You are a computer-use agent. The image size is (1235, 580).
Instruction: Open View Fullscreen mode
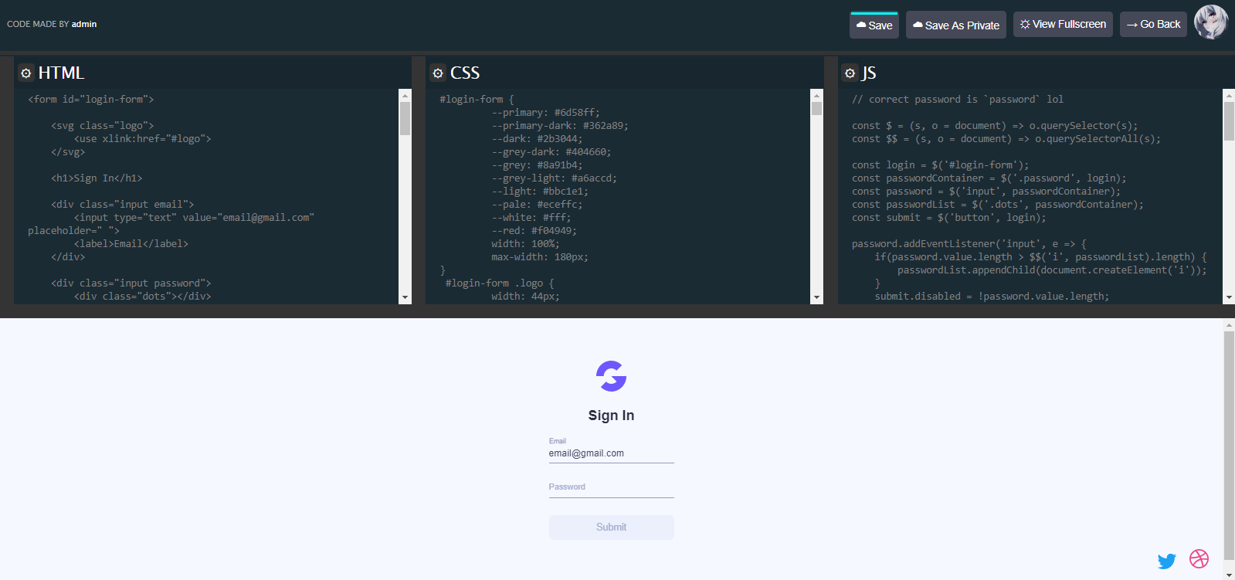(1063, 25)
